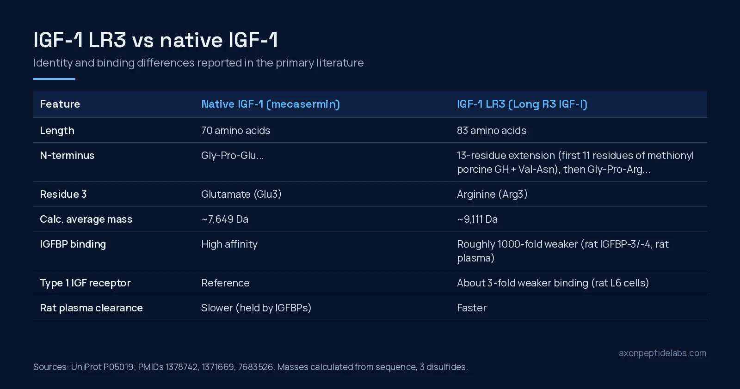Select the 'Gly-Pro-Glu…' cell
The image size is (740, 389).
pos(232,156)
